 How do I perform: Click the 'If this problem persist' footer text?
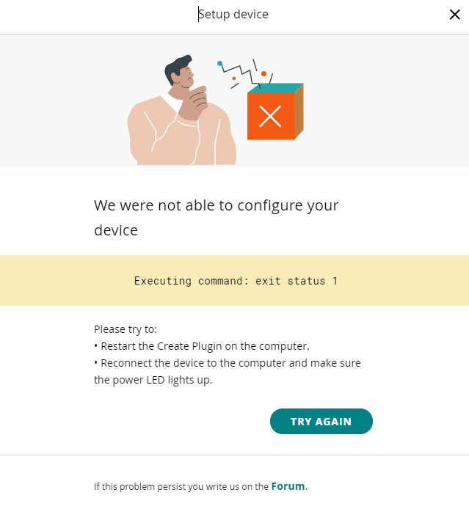point(181,486)
